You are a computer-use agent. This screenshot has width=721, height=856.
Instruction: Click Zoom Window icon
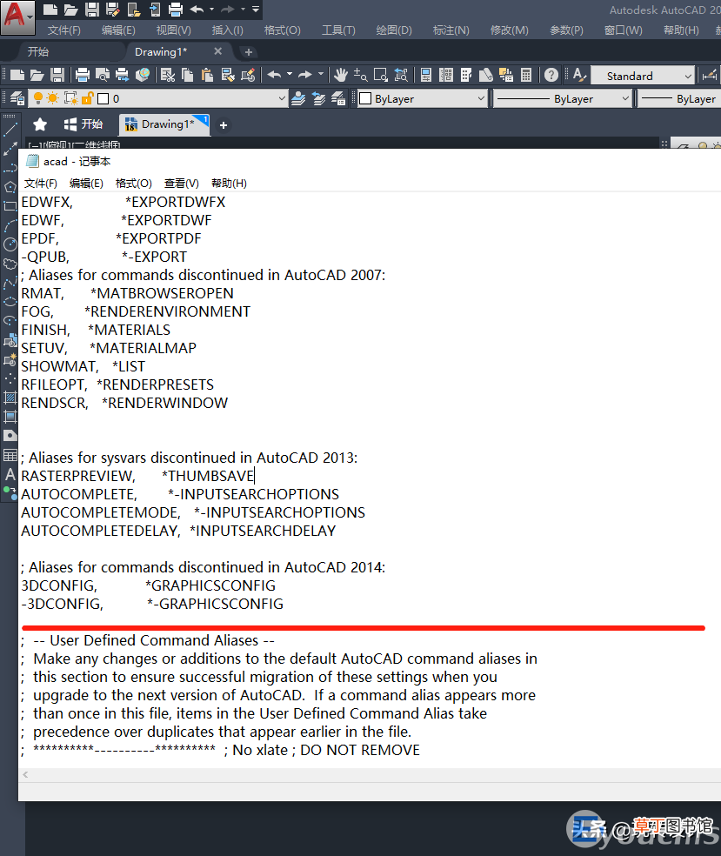[x=380, y=75]
